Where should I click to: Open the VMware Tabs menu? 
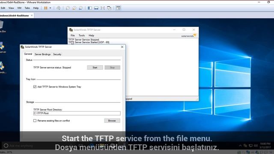coord(27,8)
